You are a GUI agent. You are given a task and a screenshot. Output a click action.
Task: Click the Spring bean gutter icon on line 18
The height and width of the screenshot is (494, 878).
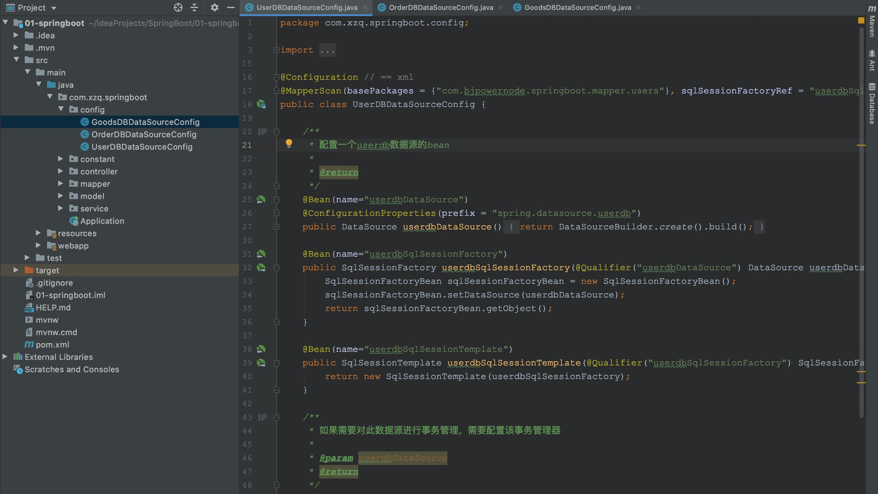coord(261,104)
